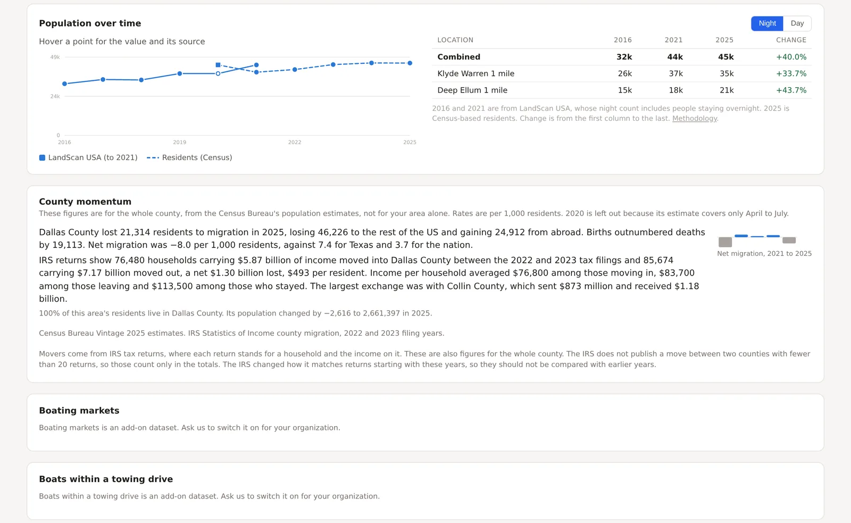Click the Boats within a towing drive heading
This screenshot has height=523, width=851.
point(106,479)
